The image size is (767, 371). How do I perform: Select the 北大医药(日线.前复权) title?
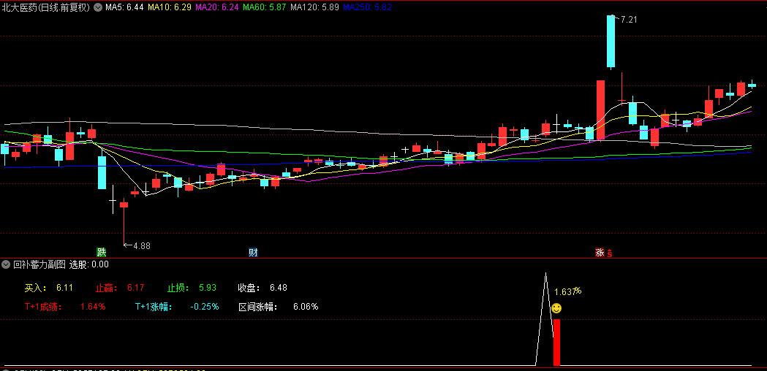pyautogui.click(x=46, y=7)
